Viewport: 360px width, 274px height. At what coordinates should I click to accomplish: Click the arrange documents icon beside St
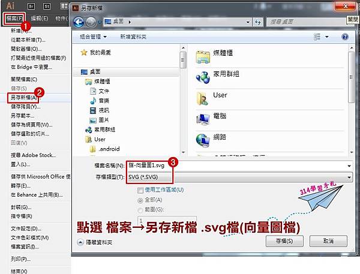pyautogui.click(x=64, y=6)
